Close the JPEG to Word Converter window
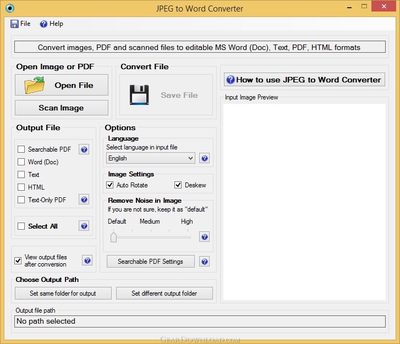The image size is (400, 344). point(384,7)
